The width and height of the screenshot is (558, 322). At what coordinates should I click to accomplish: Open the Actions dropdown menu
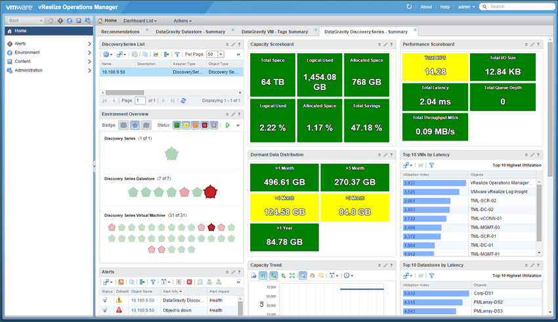(x=182, y=20)
